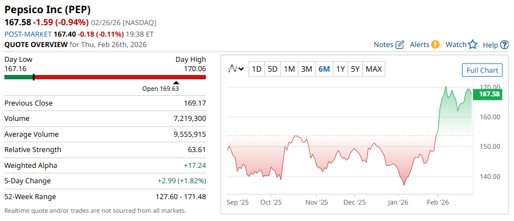Choose the 1M time period

click(290, 69)
